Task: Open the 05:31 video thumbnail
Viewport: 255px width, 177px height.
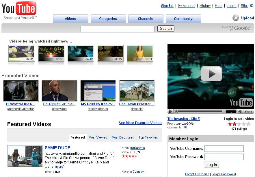Action: click(x=140, y=53)
